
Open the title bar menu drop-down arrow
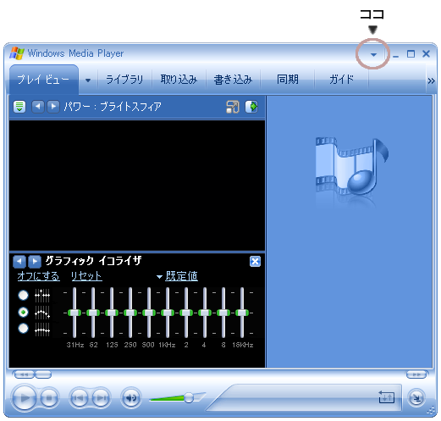click(373, 54)
